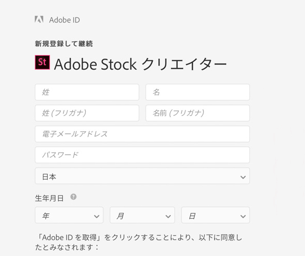Image resolution: width=305 pixels, height=256 pixels.
Task: Click the 名前 (フリガナ) input box
Action: coord(197,113)
